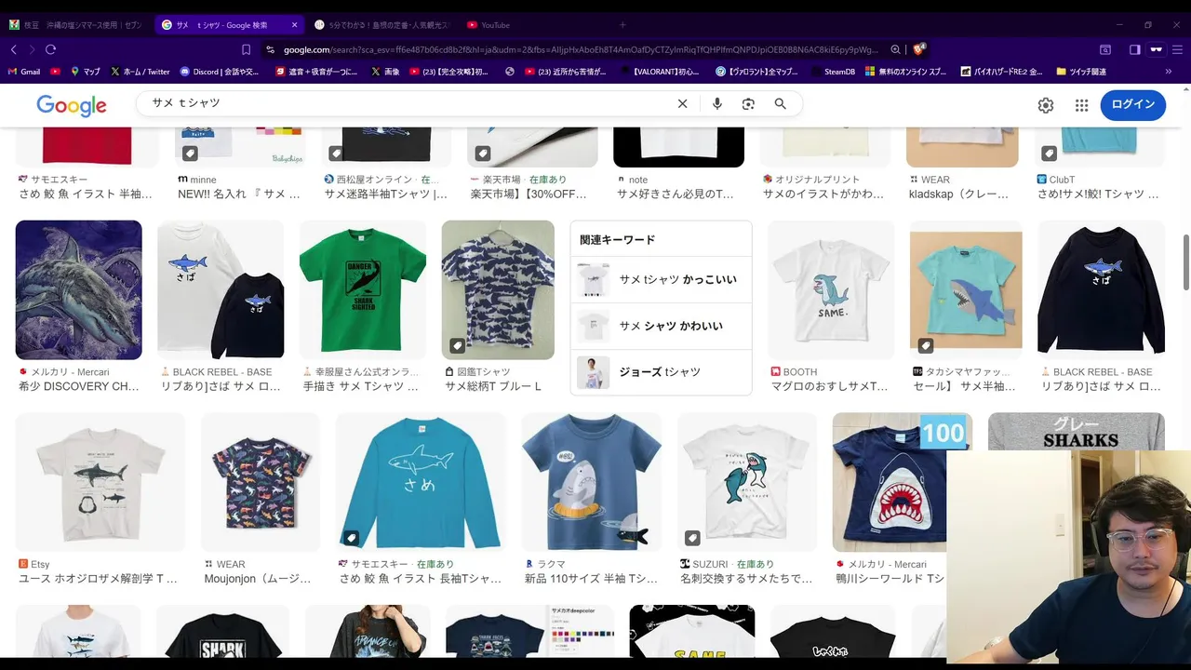The width and height of the screenshot is (1191, 670).
Task: Click the google.com address bar URL
Action: click(x=582, y=49)
